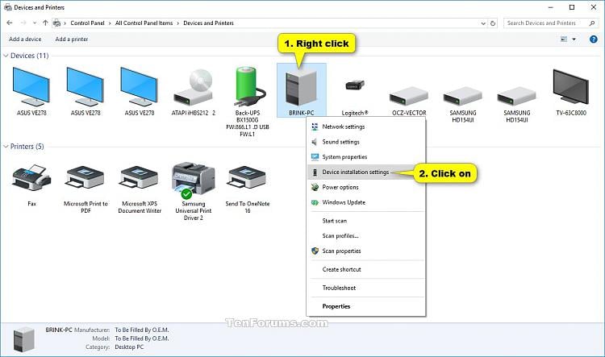Image resolution: width=605 pixels, height=357 pixels.
Task: Select the ATAPI iHBS212 optical drive icon
Action: [x=194, y=87]
